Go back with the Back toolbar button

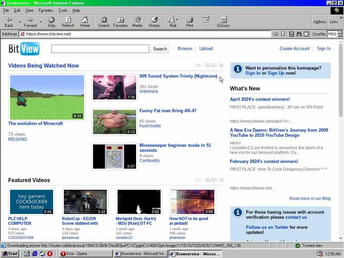9,22
